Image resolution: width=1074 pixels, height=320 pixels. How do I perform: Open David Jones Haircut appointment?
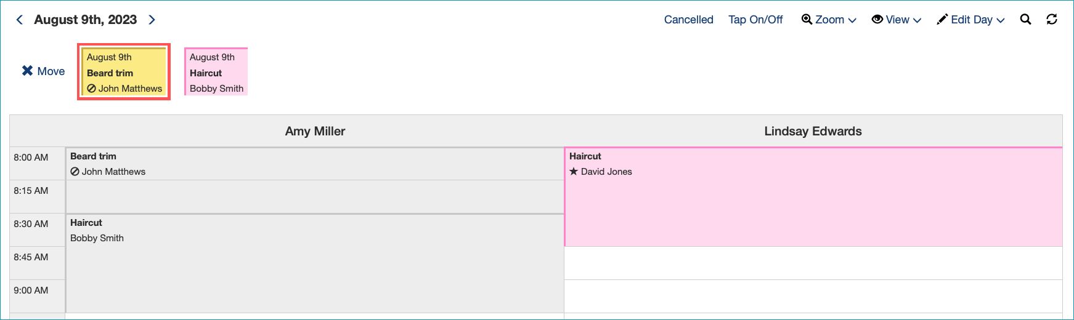(x=813, y=197)
